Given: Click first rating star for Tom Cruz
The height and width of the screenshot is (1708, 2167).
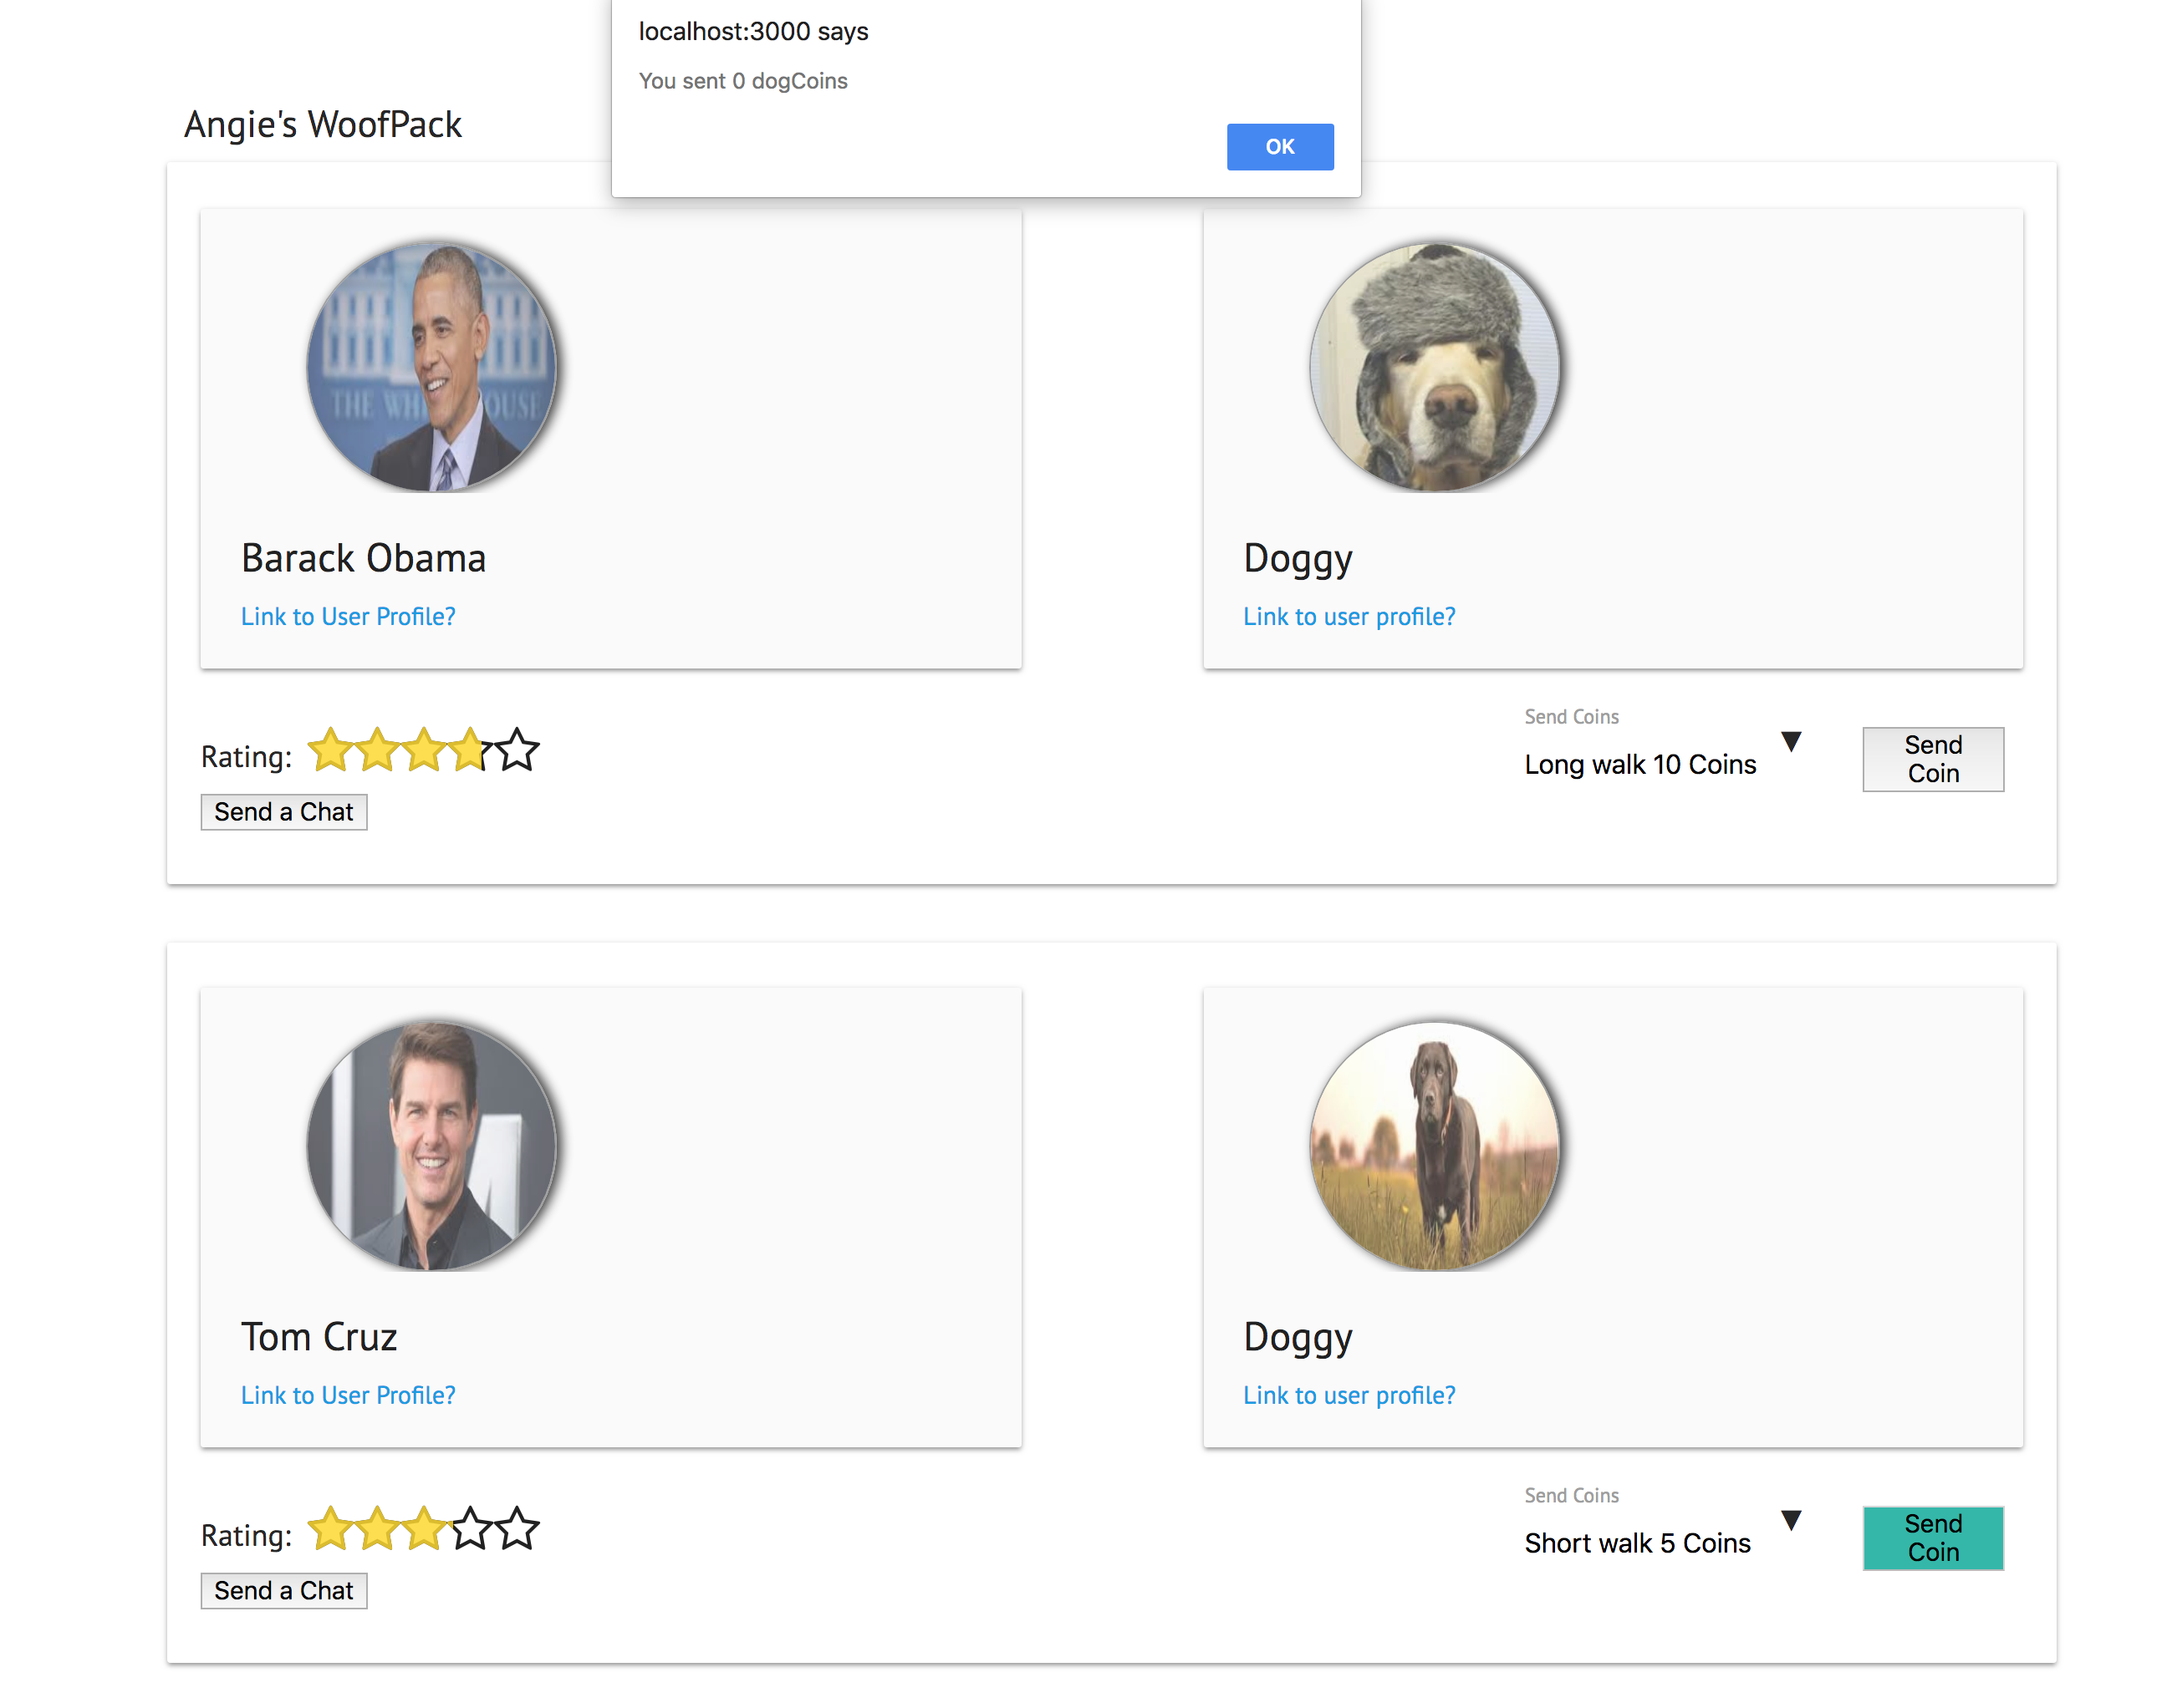Looking at the screenshot, I should (330, 1529).
